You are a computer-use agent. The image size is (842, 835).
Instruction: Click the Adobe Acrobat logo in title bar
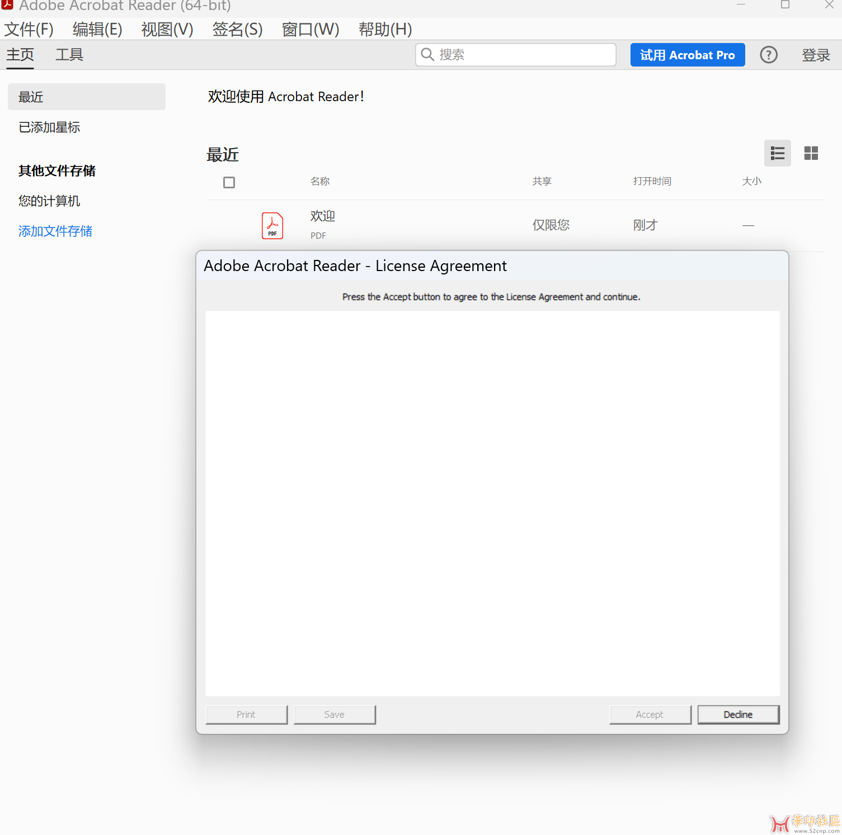click(x=7, y=4)
